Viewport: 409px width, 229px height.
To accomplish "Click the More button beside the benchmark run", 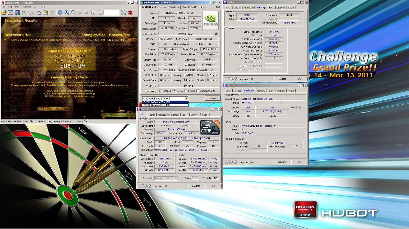I will pos(131,40).
